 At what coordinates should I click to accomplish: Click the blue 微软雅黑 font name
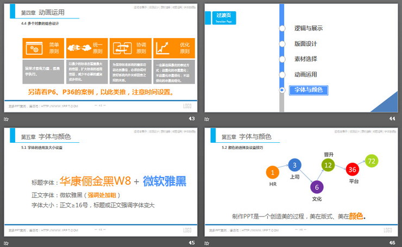coord(165,181)
